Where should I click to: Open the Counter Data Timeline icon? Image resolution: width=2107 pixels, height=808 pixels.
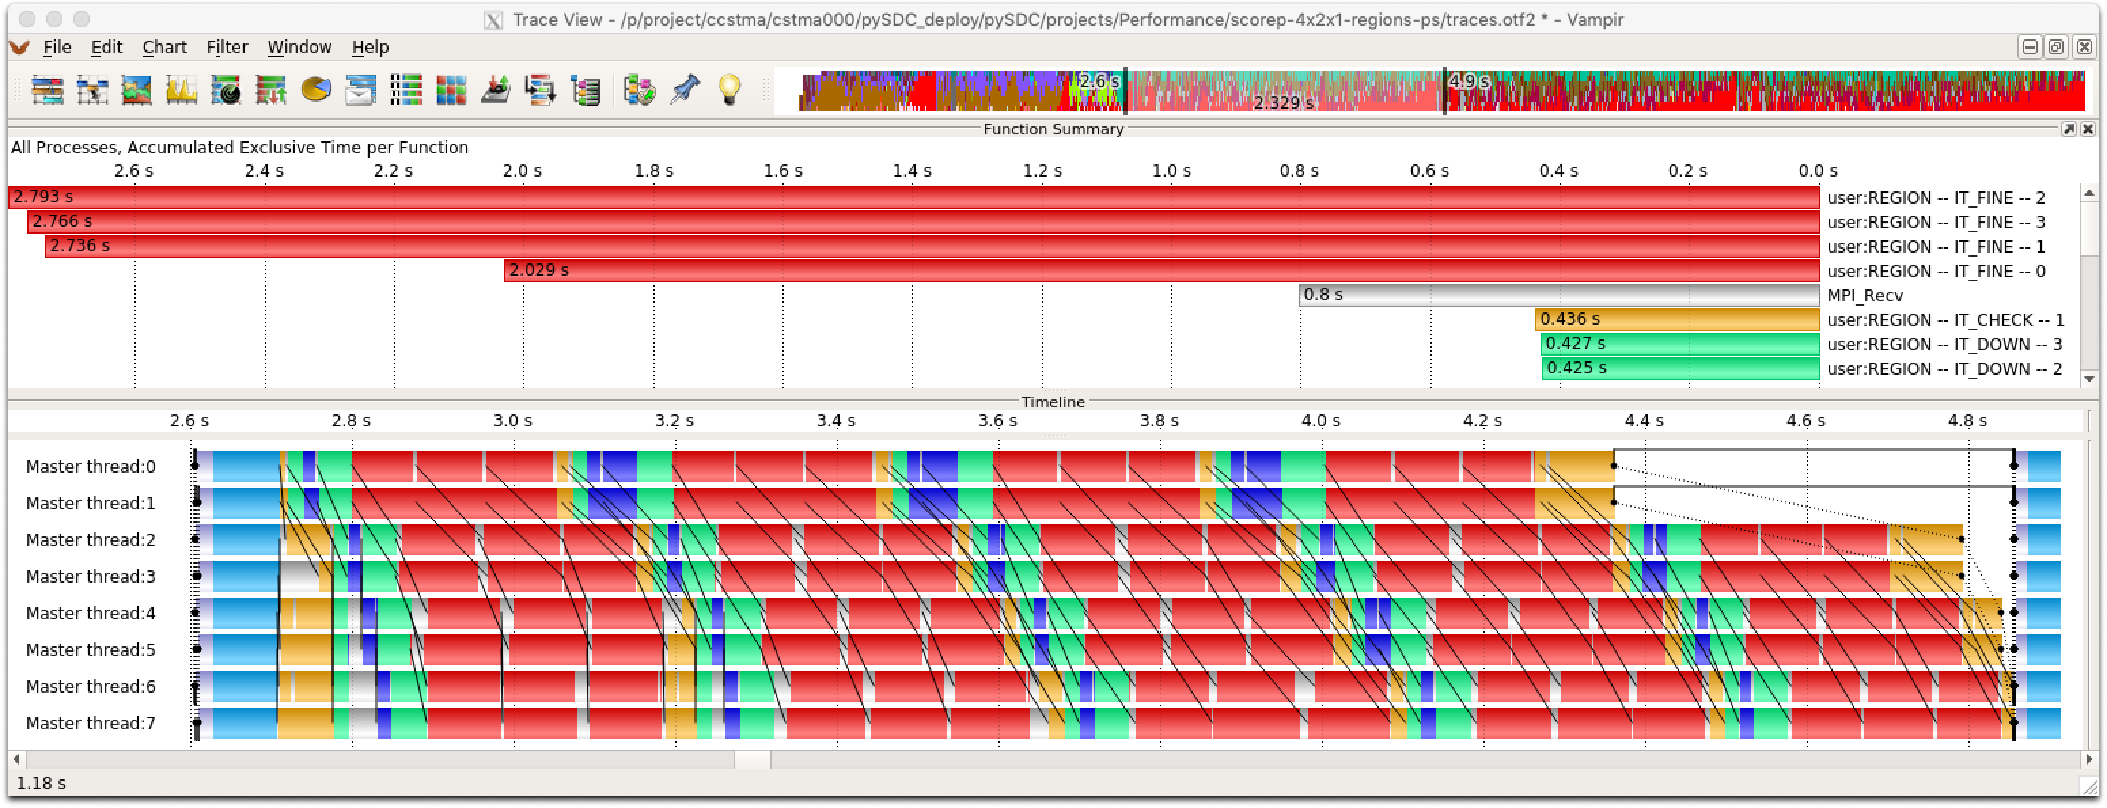tap(181, 90)
